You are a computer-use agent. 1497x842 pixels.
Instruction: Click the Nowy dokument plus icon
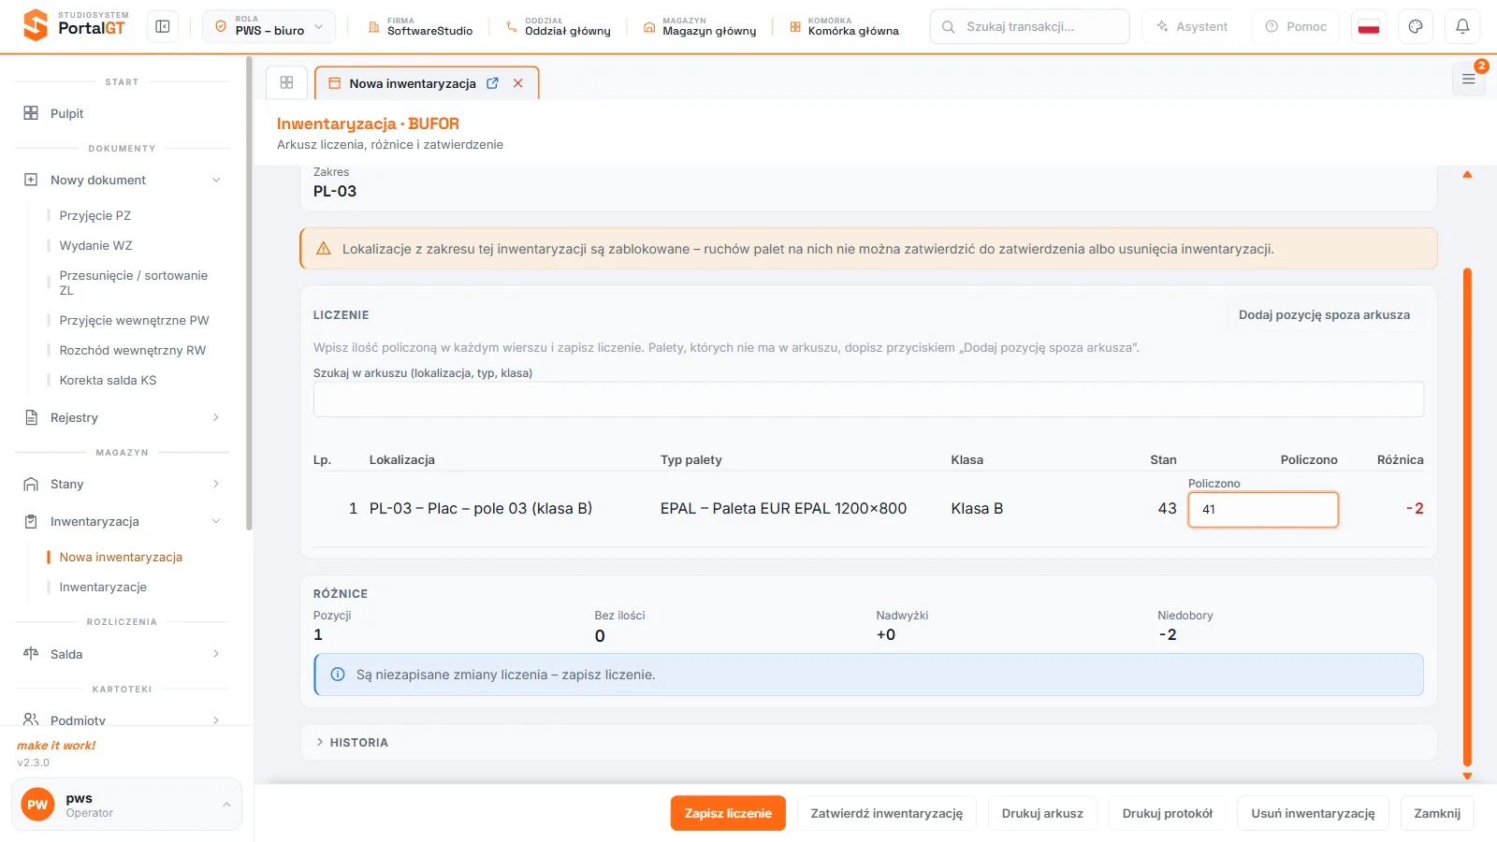pyautogui.click(x=31, y=180)
